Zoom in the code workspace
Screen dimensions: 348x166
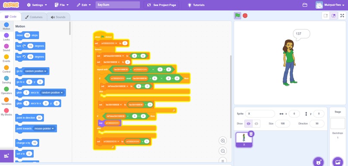[223, 141]
